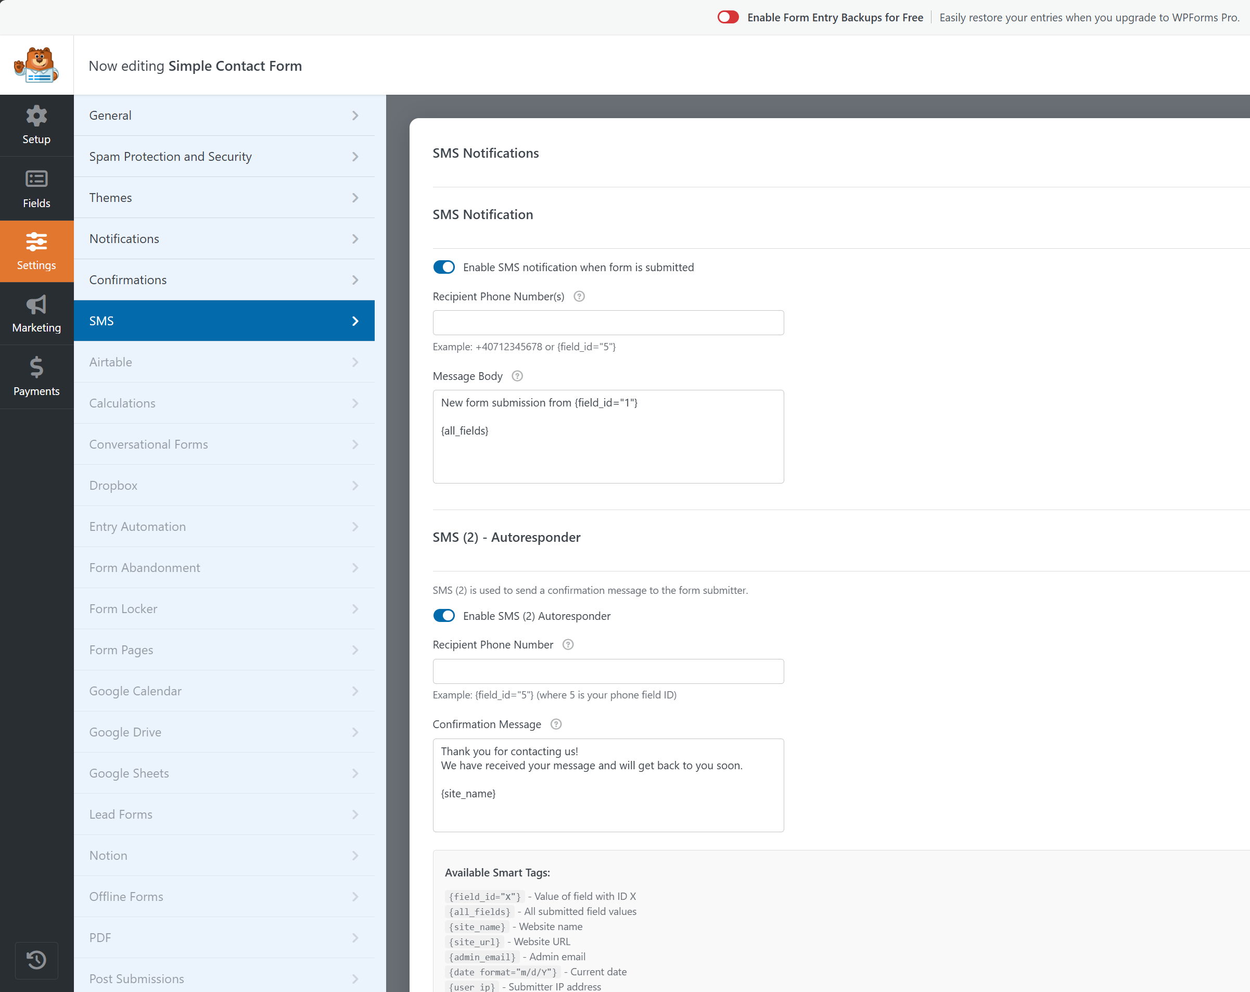Expand the Spam Protection and Security section
The width and height of the screenshot is (1250, 992).
click(225, 156)
